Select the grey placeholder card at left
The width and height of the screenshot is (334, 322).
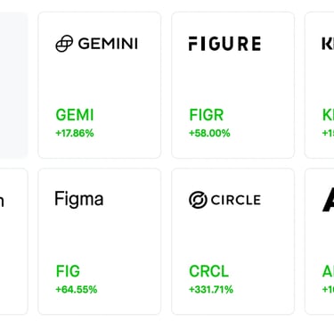[x=13, y=85]
